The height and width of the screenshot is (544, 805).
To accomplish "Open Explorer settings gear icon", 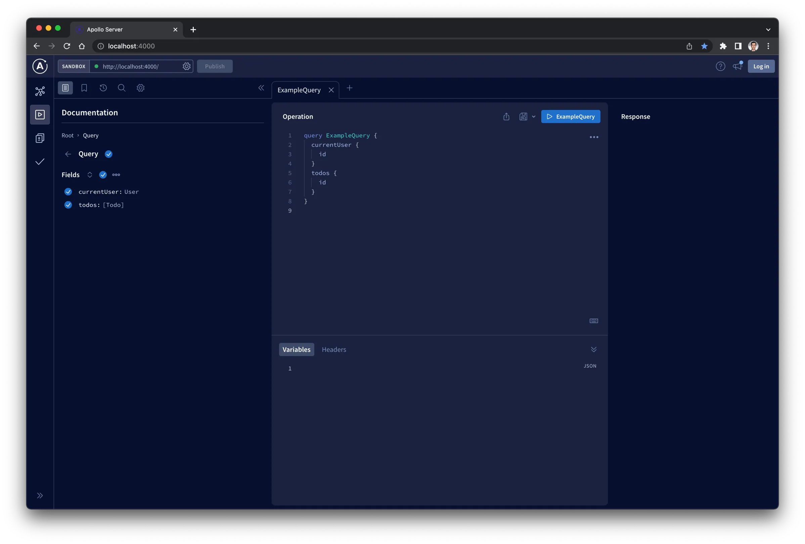I will 140,88.
